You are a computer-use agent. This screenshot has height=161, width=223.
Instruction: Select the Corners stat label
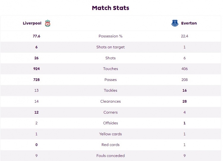pos(111,112)
